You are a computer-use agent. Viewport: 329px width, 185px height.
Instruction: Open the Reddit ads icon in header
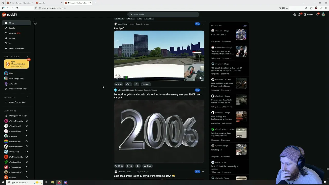click(x=295, y=15)
